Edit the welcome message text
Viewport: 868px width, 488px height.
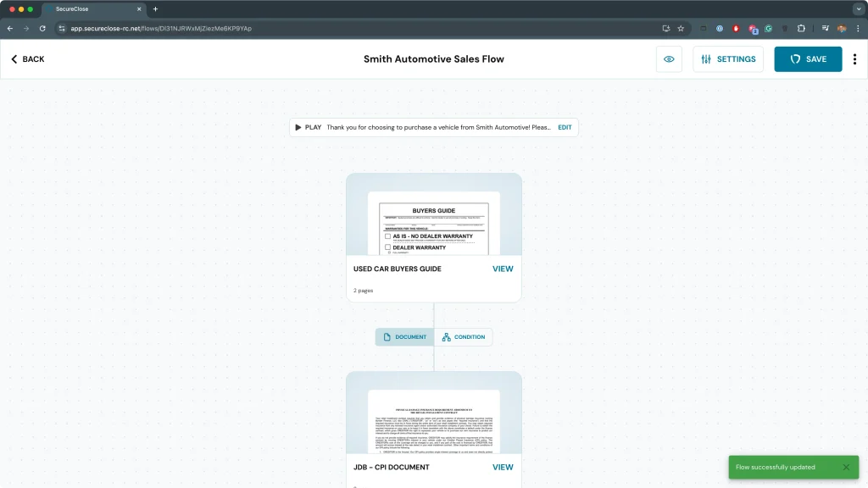pyautogui.click(x=565, y=127)
